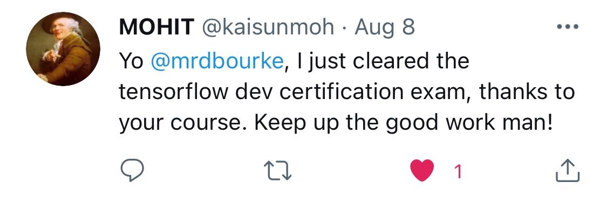The height and width of the screenshot is (203, 607).
Task: Click blank space between retweet and heart
Action: pos(350,171)
